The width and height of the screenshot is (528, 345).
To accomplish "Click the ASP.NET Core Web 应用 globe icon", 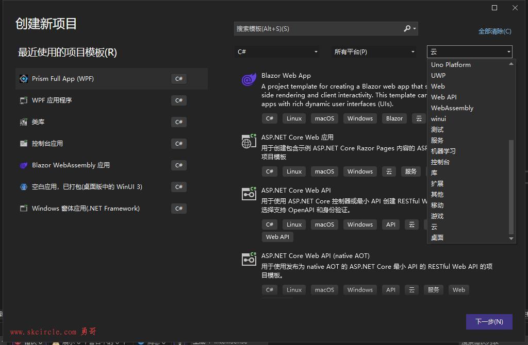I will (x=249, y=141).
